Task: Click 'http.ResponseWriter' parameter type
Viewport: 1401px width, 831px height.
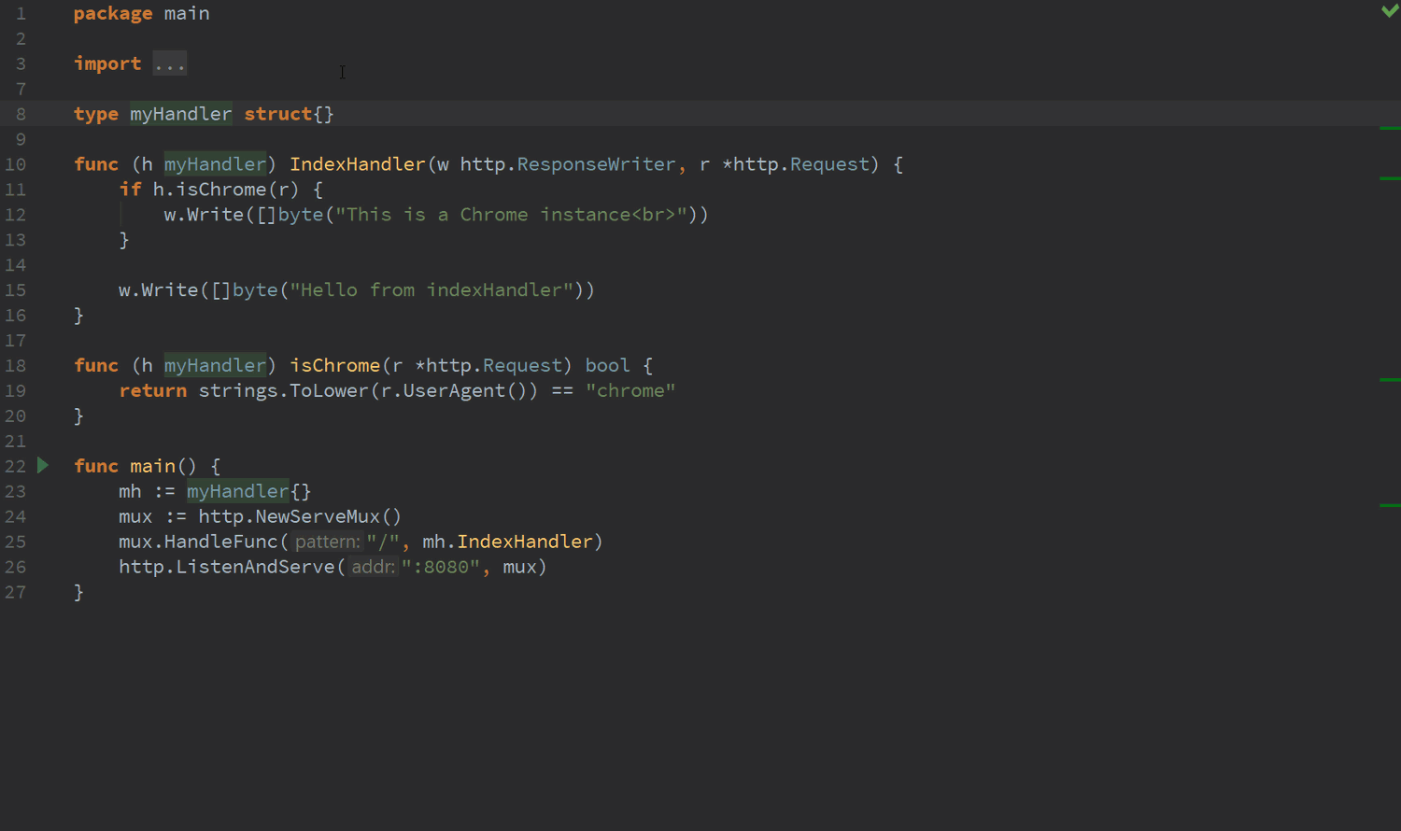Action: coord(568,164)
